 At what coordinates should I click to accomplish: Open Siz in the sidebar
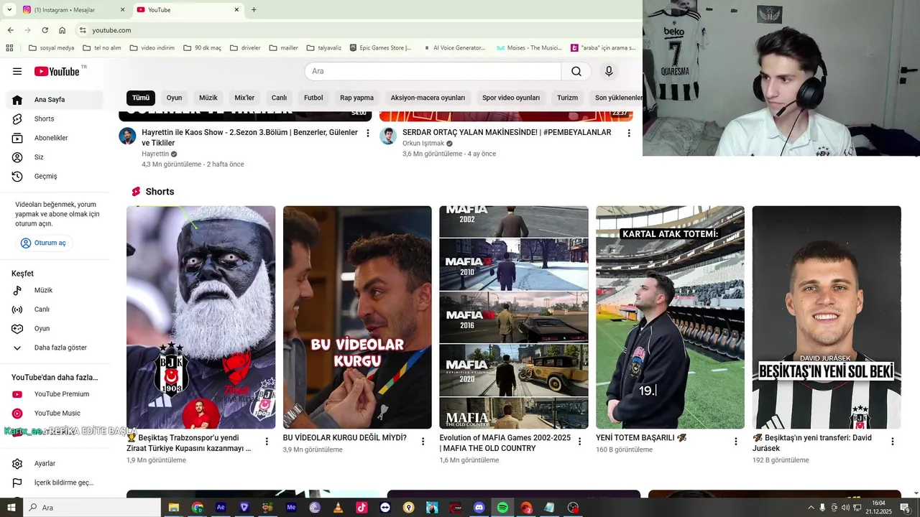55,157
